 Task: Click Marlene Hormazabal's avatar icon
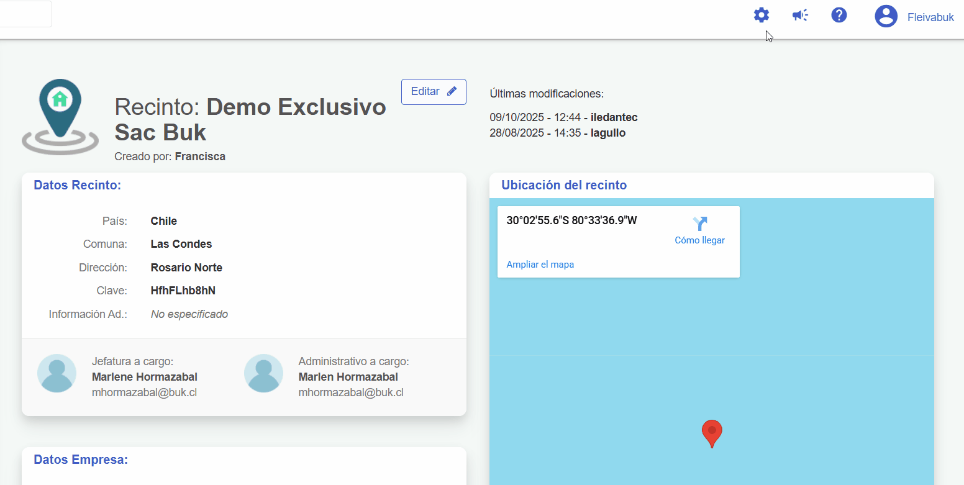[x=57, y=373]
